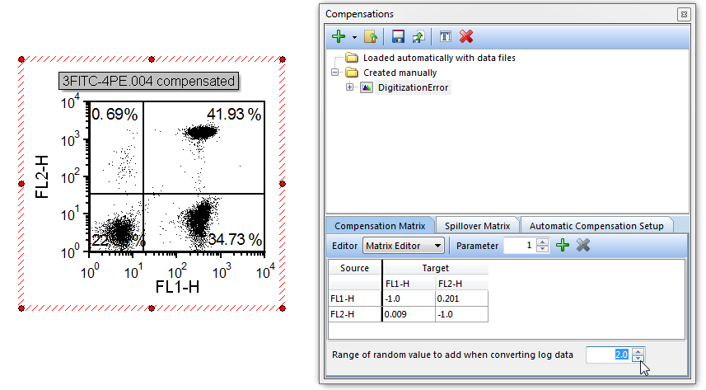Collapse the Created manually folder
The width and height of the screenshot is (706, 390).
(335, 73)
